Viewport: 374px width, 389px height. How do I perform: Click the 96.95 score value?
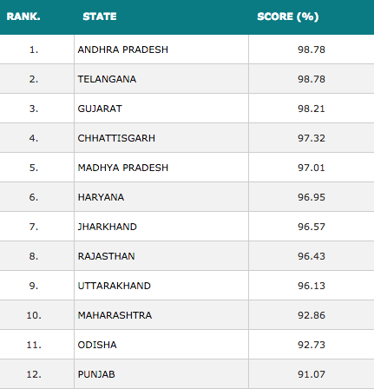click(312, 197)
